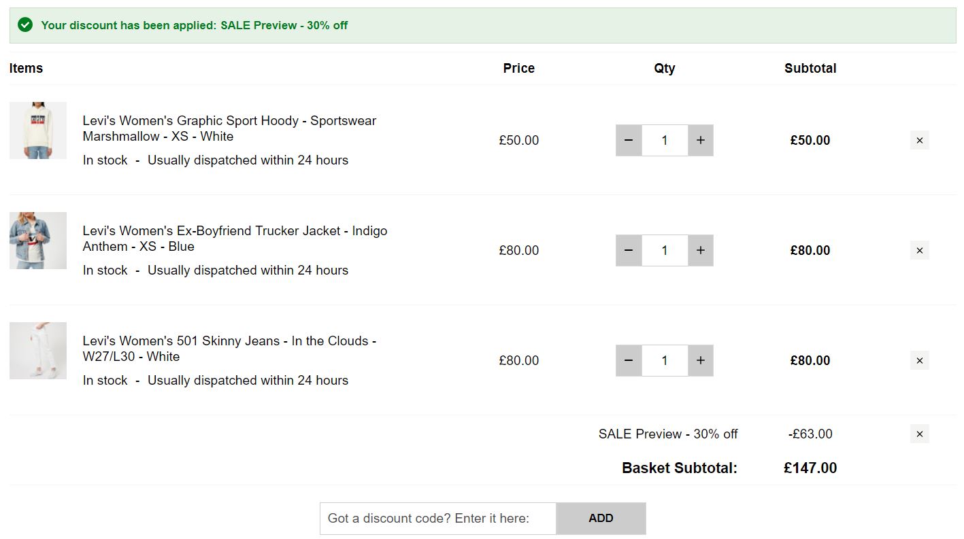
Task: Click the denim jacket product thumbnail
Action: pos(38,241)
